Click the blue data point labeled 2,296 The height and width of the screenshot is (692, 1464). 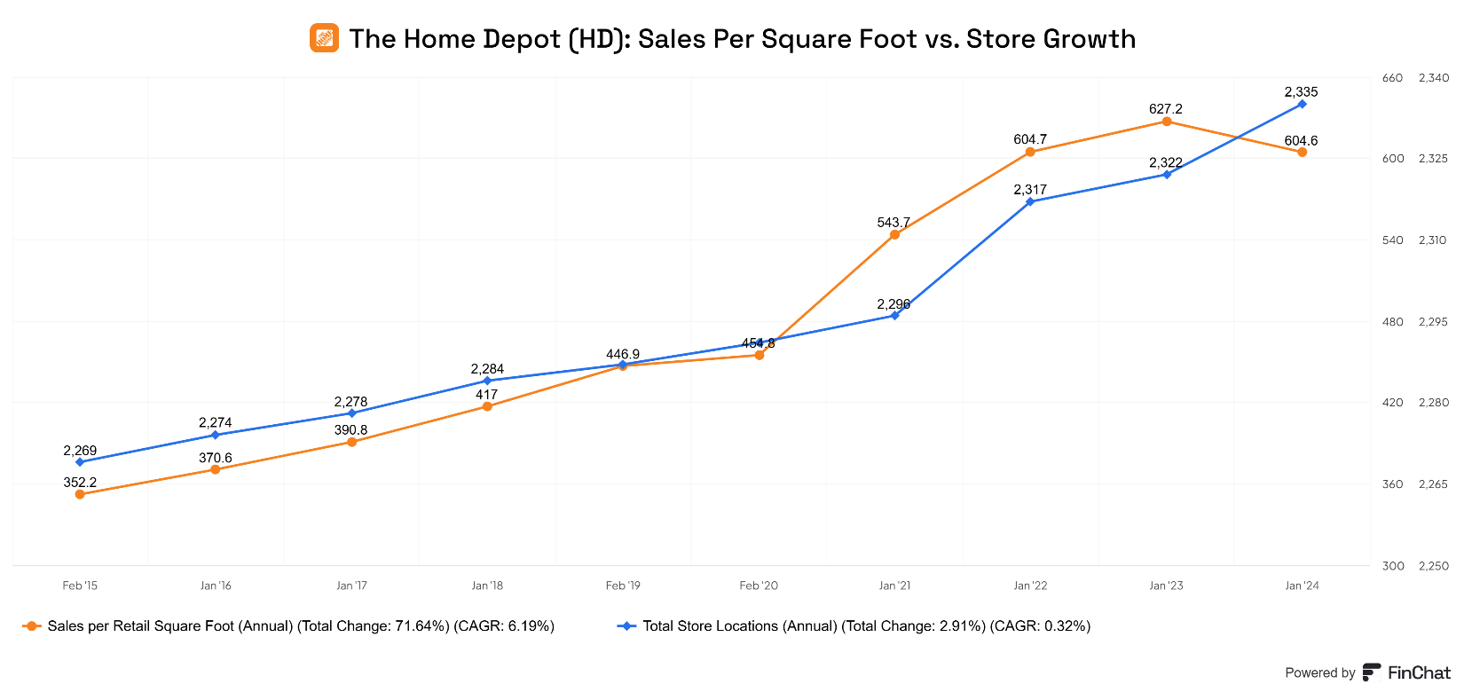click(894, 316)
